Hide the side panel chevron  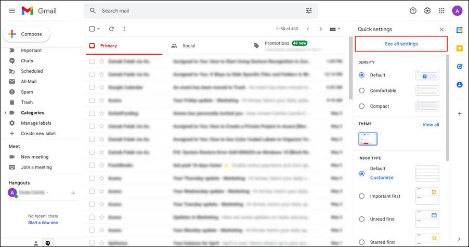pos(460,239)
